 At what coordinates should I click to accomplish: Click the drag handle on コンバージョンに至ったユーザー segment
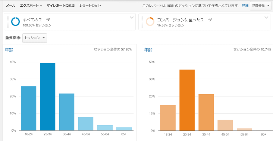142,22
